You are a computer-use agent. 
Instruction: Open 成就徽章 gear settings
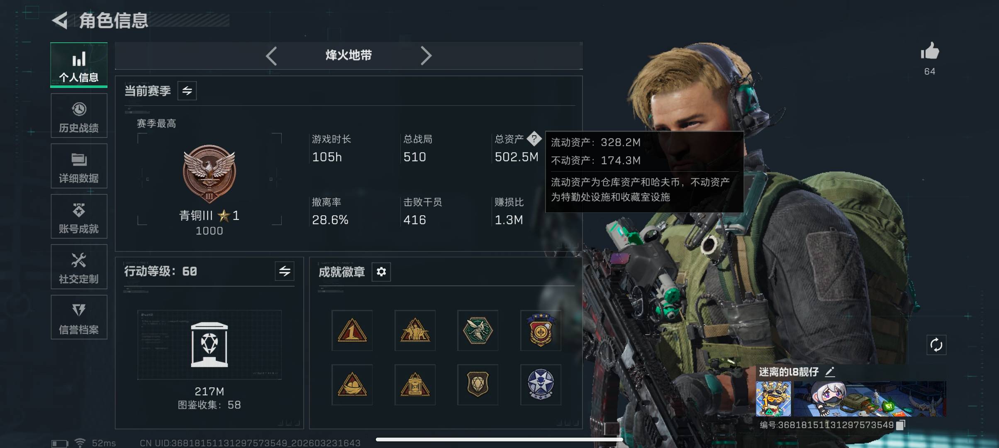[x=381, y=272]
